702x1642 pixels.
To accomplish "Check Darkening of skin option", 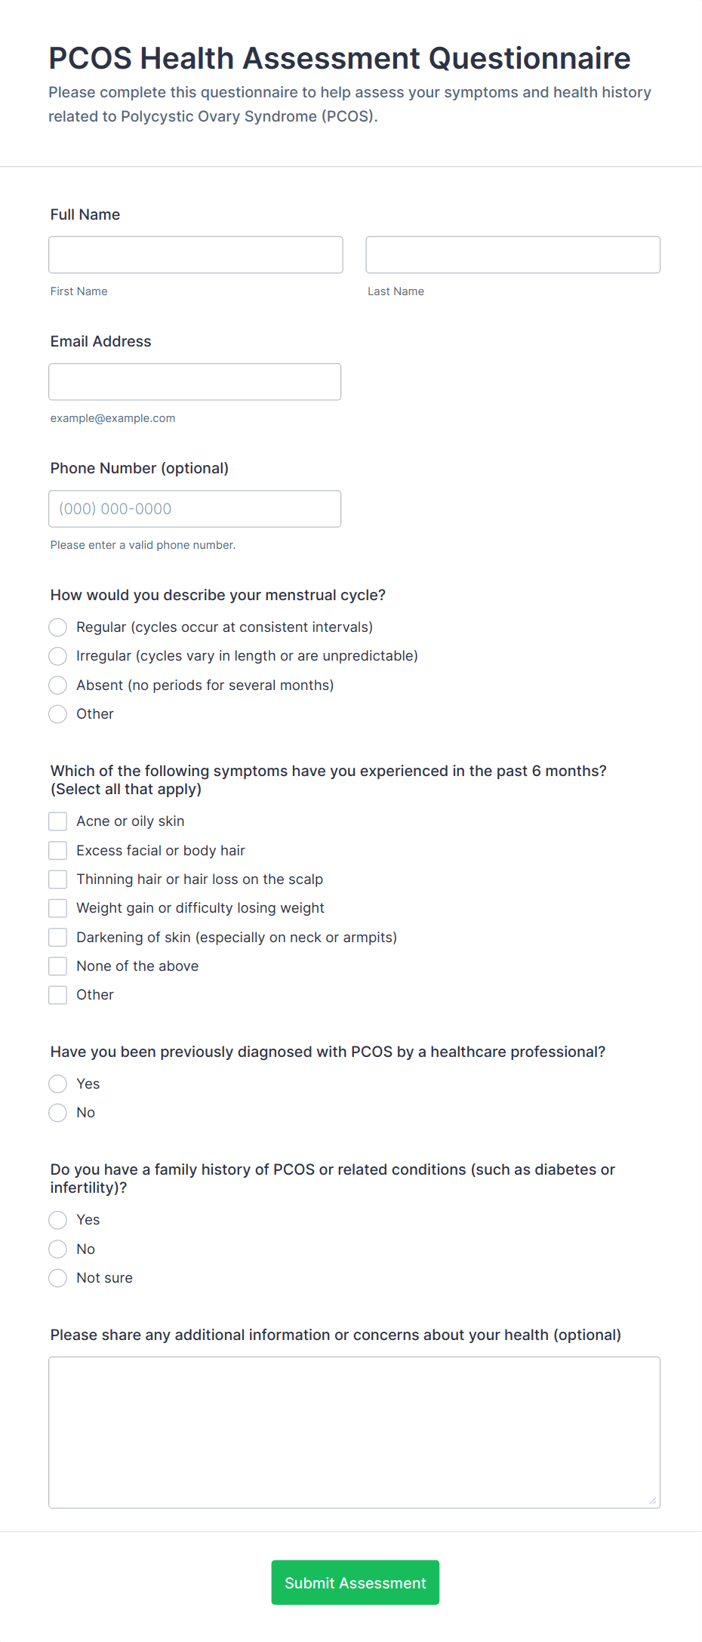I will click(58, 938).
